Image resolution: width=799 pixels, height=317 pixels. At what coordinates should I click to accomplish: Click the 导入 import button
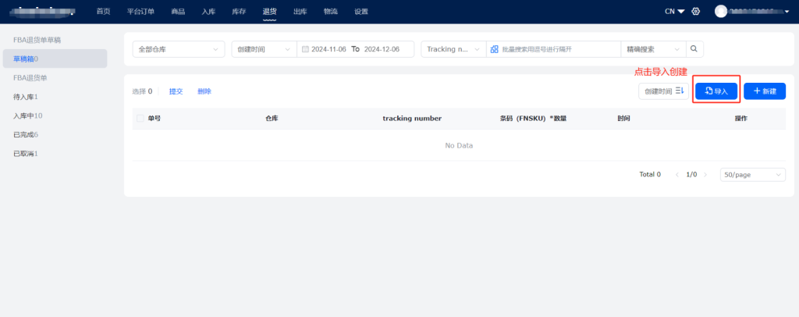pyautogui.click(x=716, y=91)
